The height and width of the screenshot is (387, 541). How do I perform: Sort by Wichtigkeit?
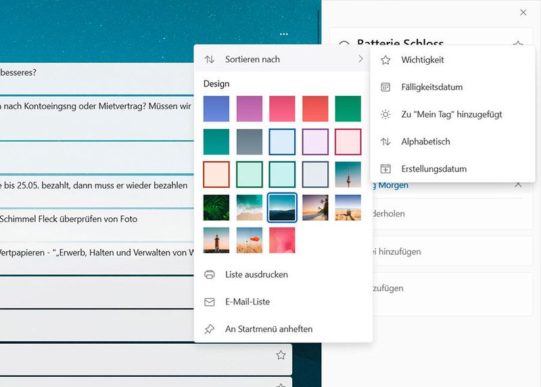[x=452, y=60]
